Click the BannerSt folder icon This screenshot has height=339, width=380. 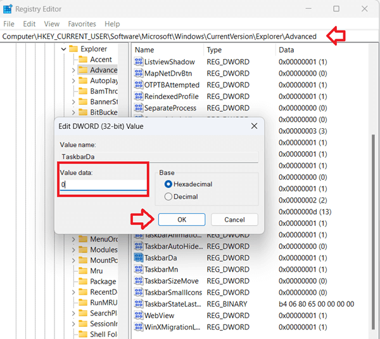coord(83,102)
